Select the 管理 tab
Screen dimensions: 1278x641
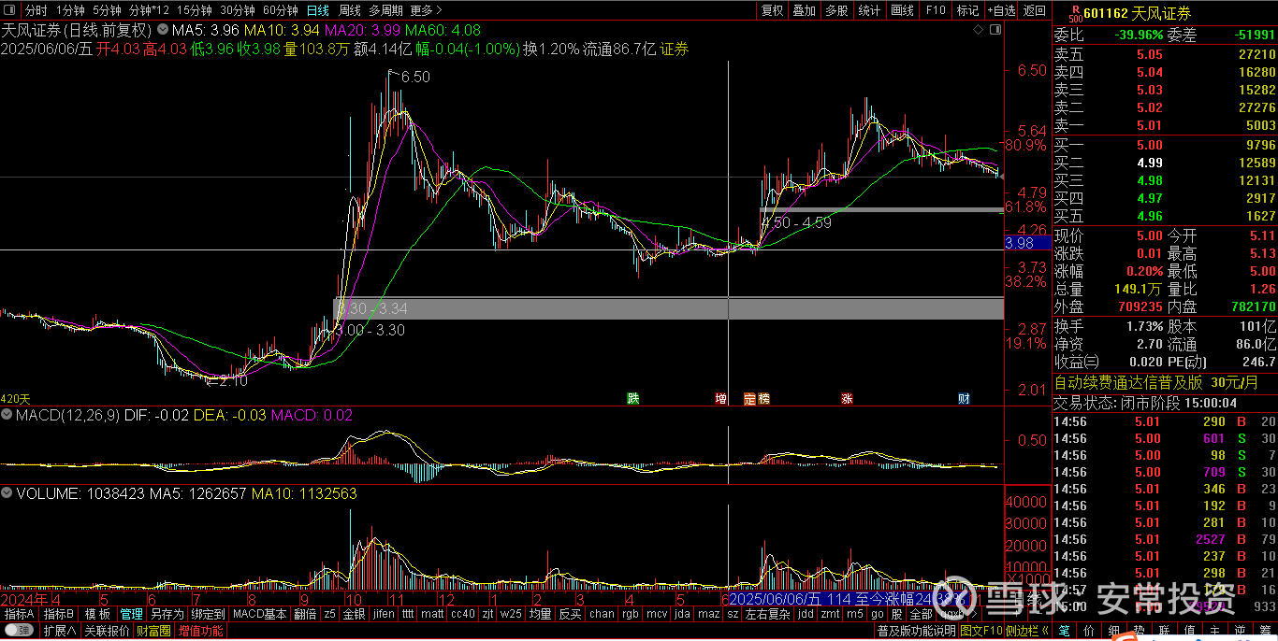click(131, 615)
